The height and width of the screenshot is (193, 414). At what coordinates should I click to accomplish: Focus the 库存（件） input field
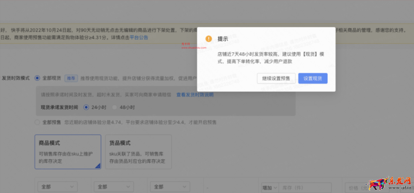[x=305, y=188]
